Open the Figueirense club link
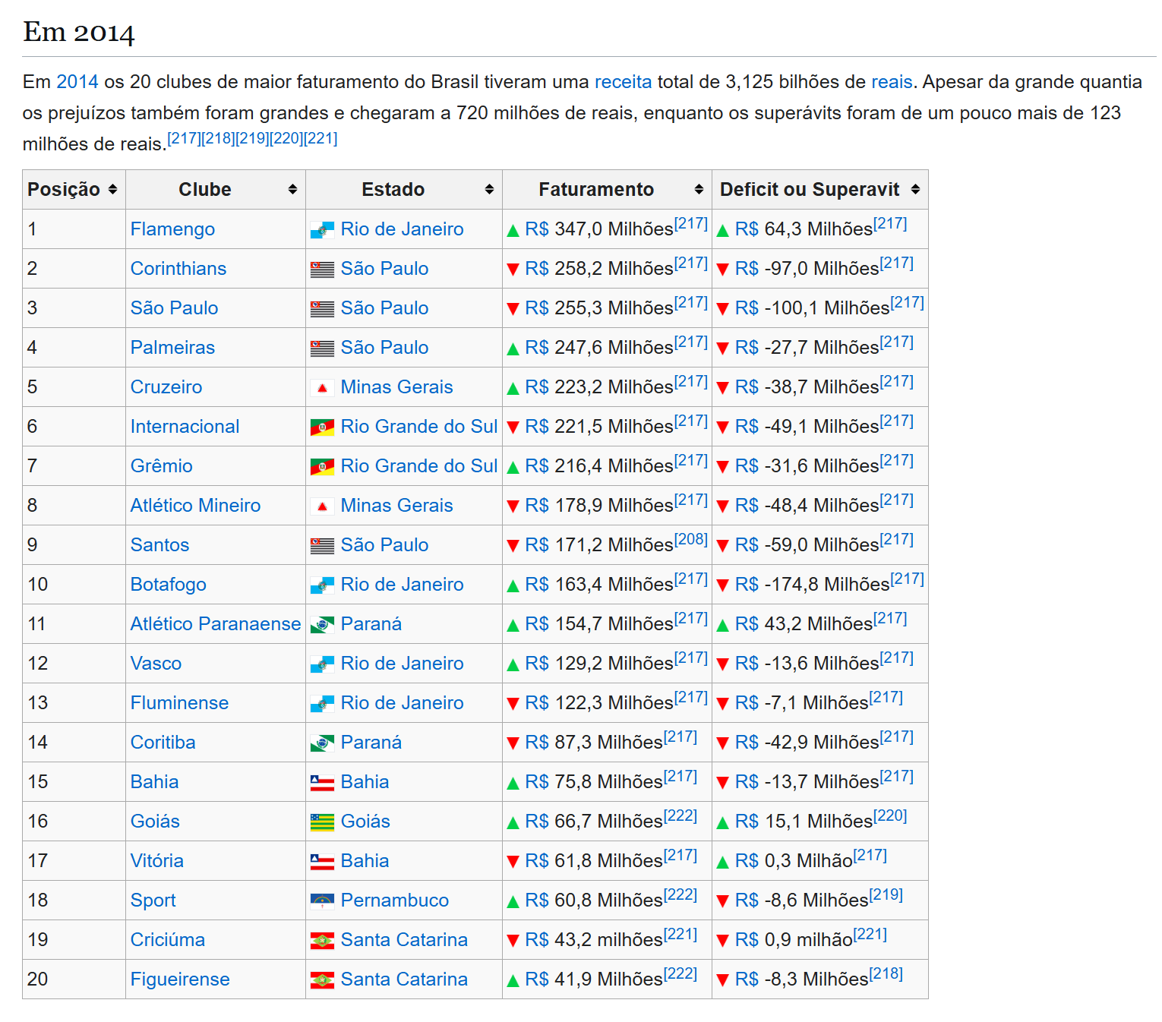 pos(180,979)
